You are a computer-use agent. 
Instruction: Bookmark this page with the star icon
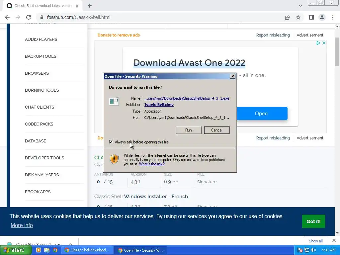click(298, 17)
